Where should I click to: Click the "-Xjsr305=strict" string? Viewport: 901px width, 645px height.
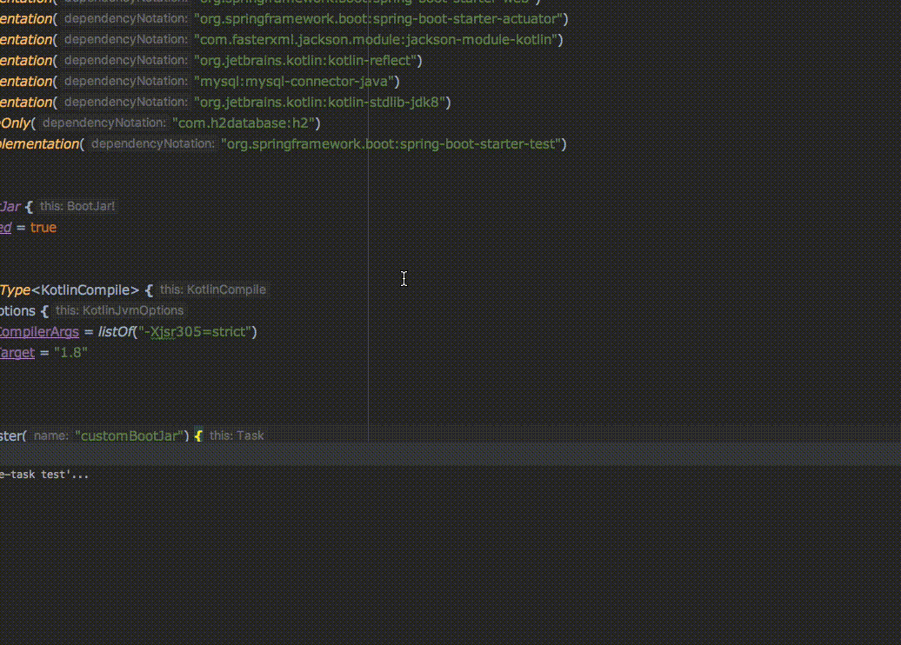pyautogui.click(x=196, y=331)
